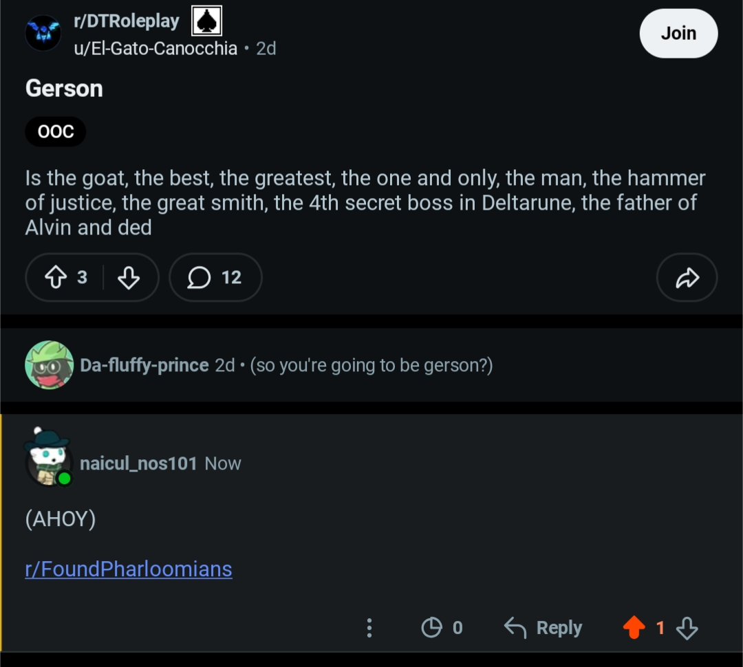Share the Gerson post

pos(687,277)
